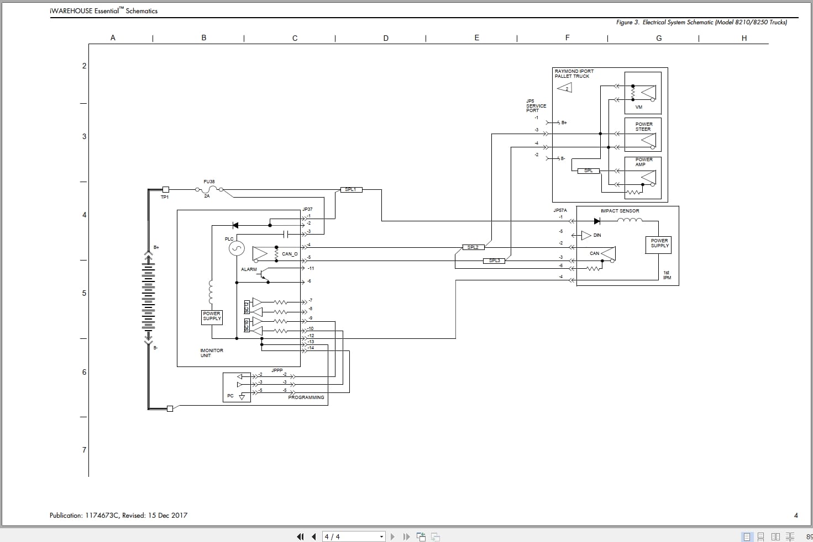Click the previous view icon
Viewport: 813px width, 542px height.
[x=421, y=536]
